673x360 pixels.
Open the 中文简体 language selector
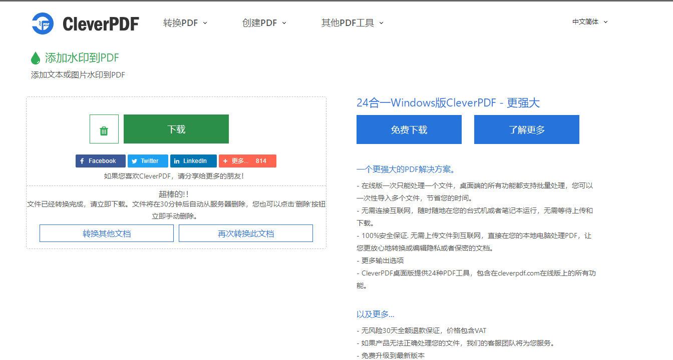(x=590, y=22)
